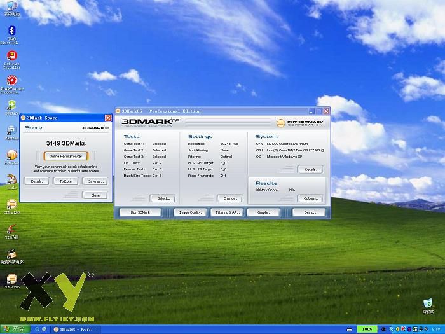445x334 pixels.
Task: Open Image Quality tools
Action: pos(191,212)
